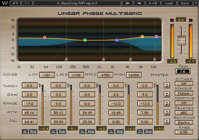Click the red low band node on graph
The image size is (199, 140).
tap(45, 38)
